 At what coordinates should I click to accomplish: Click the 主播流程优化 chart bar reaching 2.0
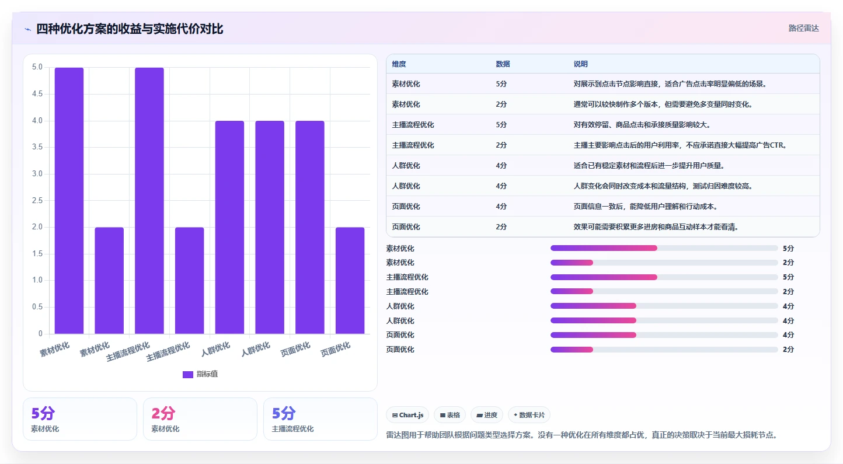[190, 281]
